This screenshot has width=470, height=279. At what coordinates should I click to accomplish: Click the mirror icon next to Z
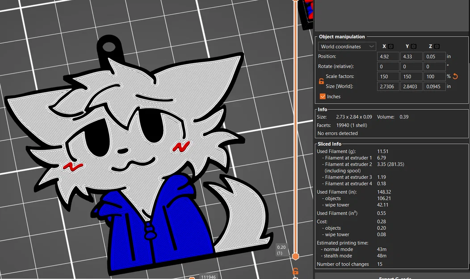[x=437, y=46]
